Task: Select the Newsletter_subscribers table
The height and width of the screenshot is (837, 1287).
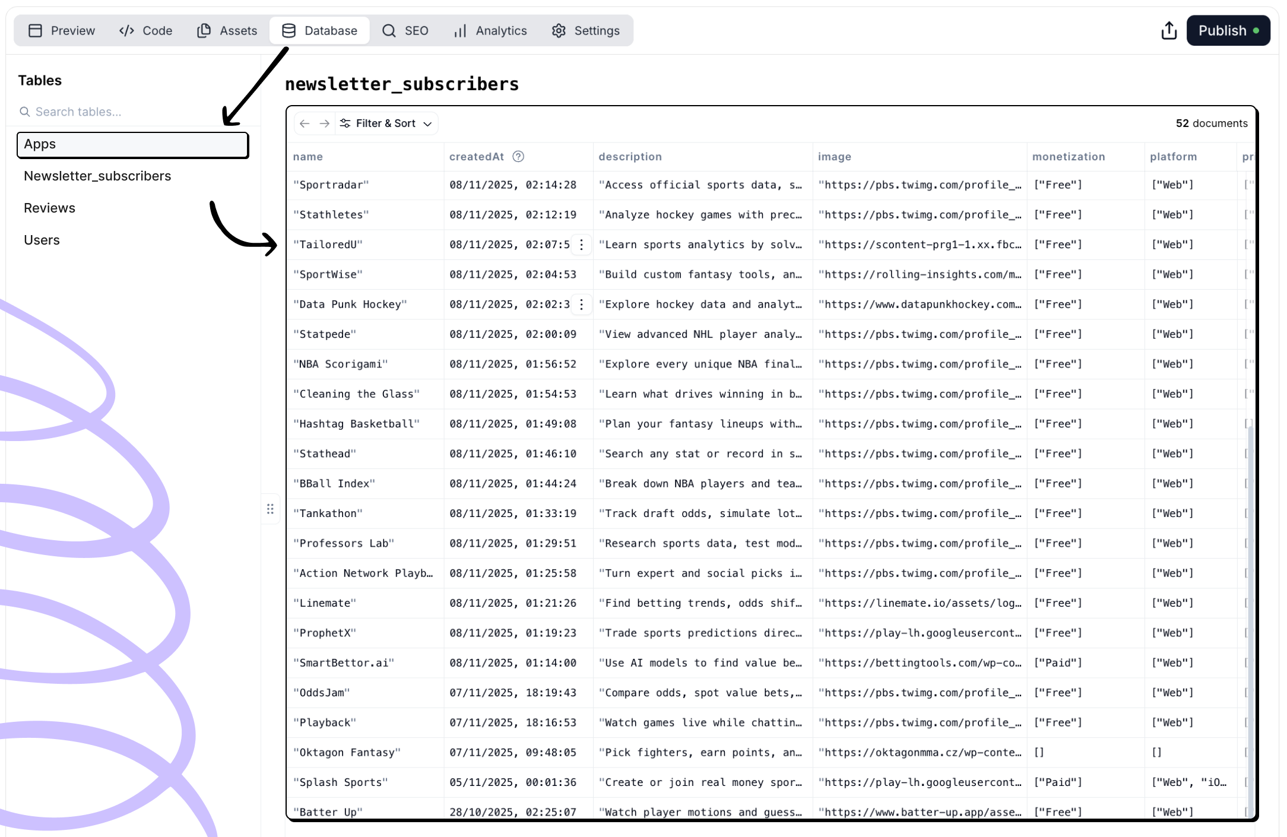Action: [x=97, y=176]
